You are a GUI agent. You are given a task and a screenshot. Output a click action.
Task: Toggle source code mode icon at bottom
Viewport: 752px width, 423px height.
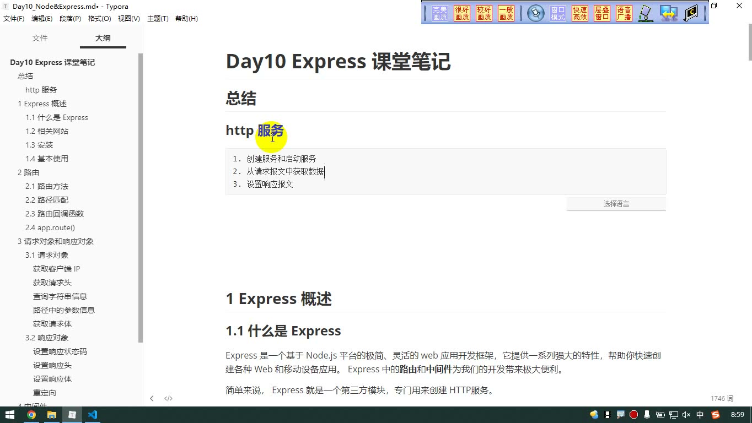point(169,398)
